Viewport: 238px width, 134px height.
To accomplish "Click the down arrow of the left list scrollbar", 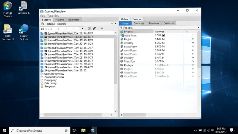I will (x=116, y=111).
